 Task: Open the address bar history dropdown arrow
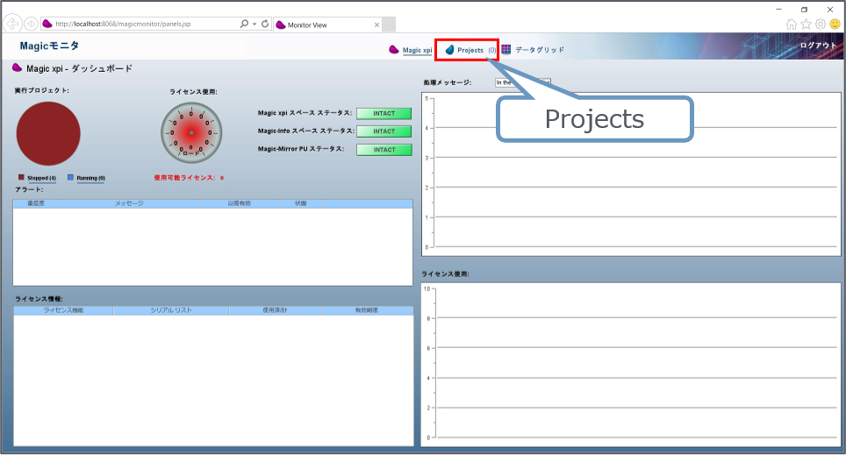pos(254,25)
